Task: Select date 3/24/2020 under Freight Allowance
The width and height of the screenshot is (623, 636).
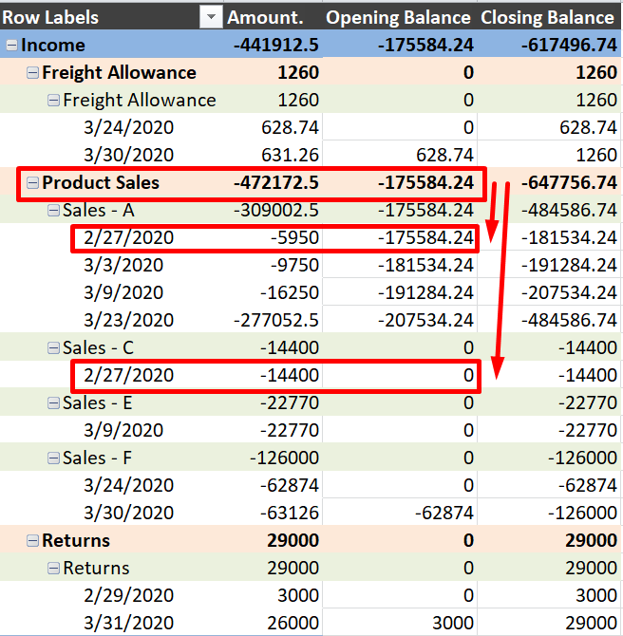Action: tap(128, 128)
